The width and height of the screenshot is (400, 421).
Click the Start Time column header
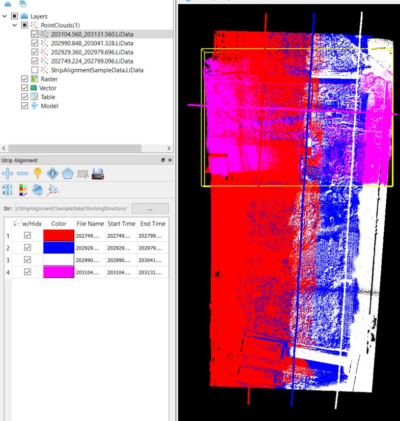(121, 223)
